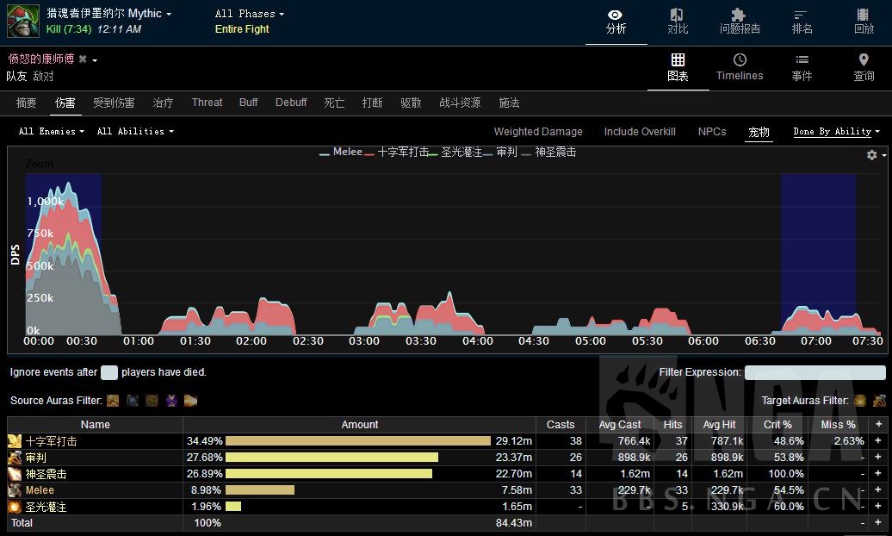This screenshot has height=536, width=892.
Task: Switch to the 受到伤害 tab
Action: pyautogui.click(x=114, y=103)
